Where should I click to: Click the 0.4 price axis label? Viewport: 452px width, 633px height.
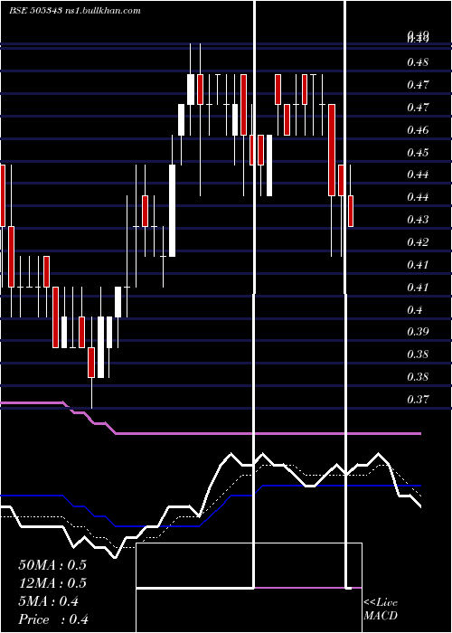coord(415,310)
